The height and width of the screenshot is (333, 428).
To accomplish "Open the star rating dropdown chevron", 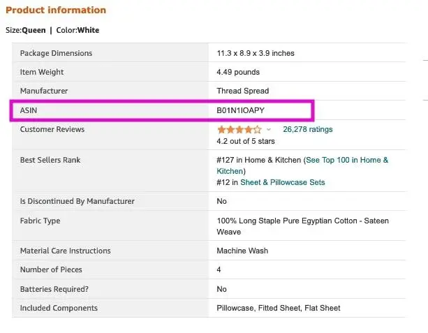I will pyautogui.click(x=269, y=129).
